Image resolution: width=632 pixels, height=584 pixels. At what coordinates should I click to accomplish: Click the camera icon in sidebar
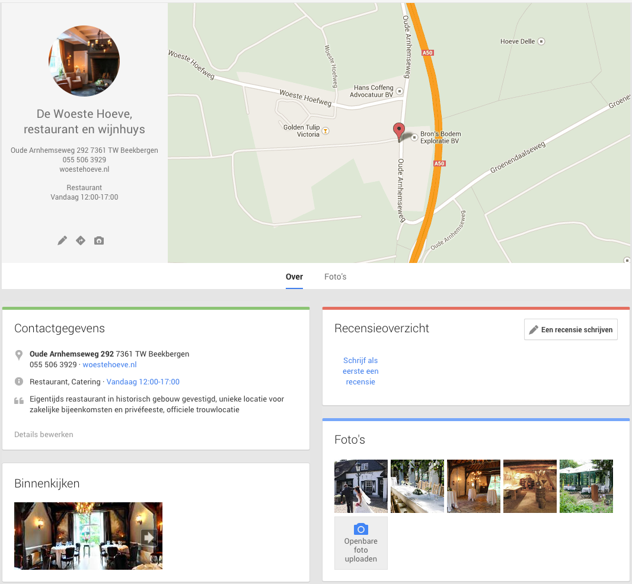[99, 240]
